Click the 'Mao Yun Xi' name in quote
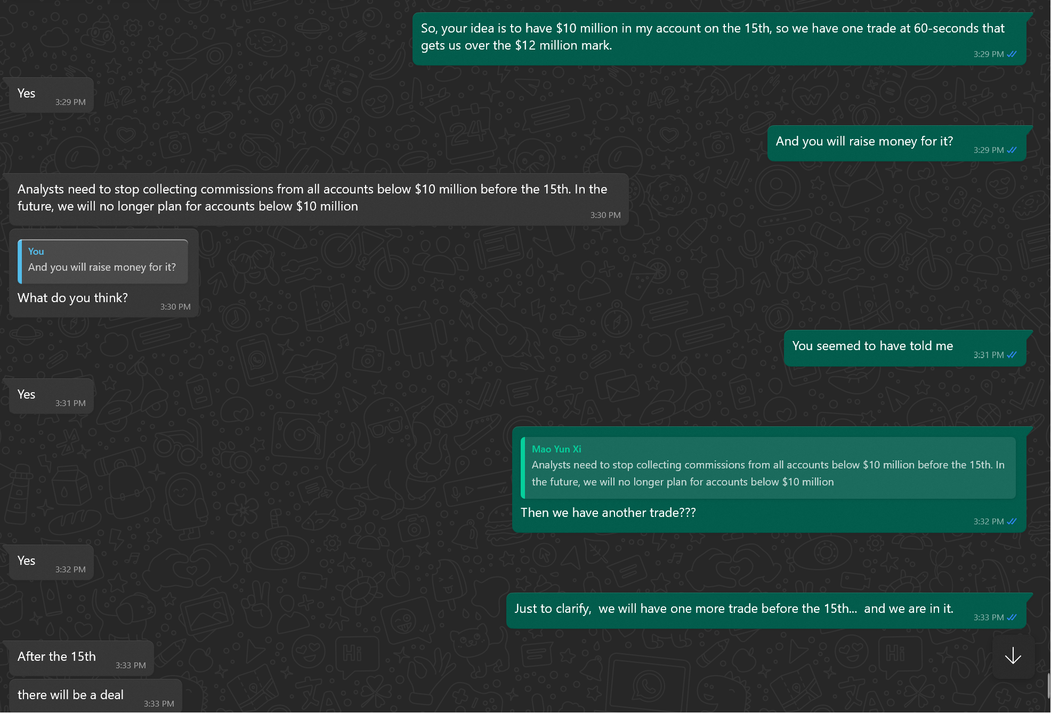This screenshot has width=1051, height=713. 556,449
